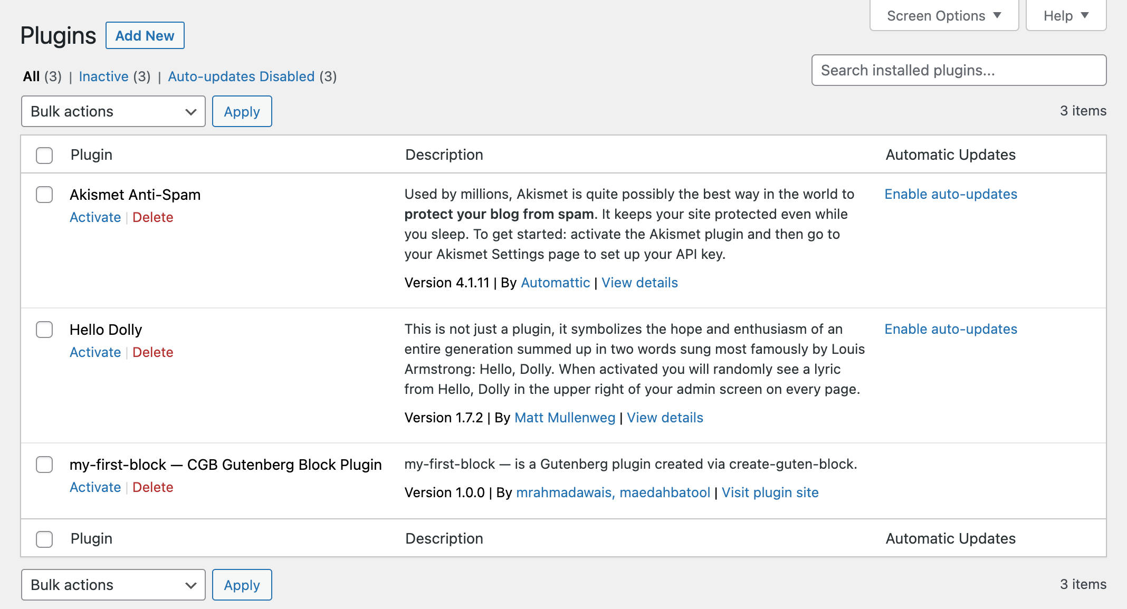1127x609 pixels.
Task: Enable auto-updates for Akismet Anti-Spam
Action: tap(950, 194)
